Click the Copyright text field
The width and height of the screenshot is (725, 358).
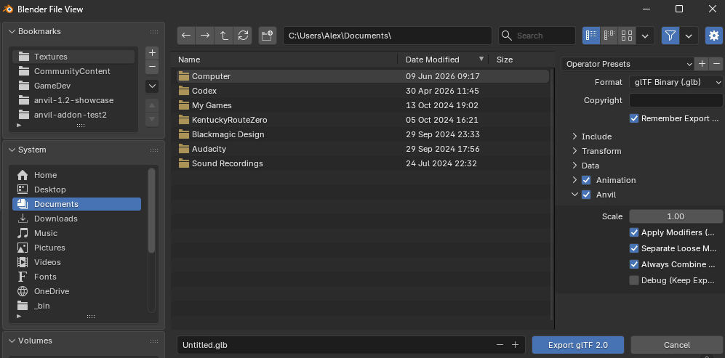pos(676,100)
